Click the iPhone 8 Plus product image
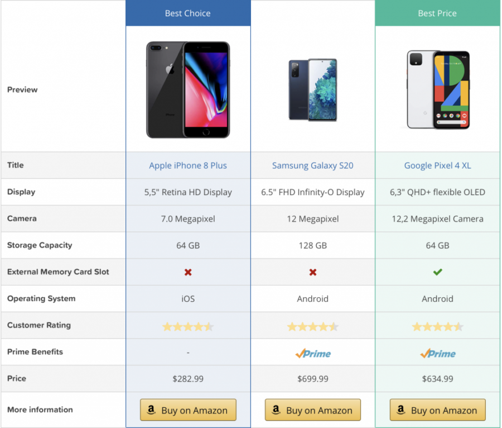This screenshot has width=502, height=428. [x=188, y=89]
